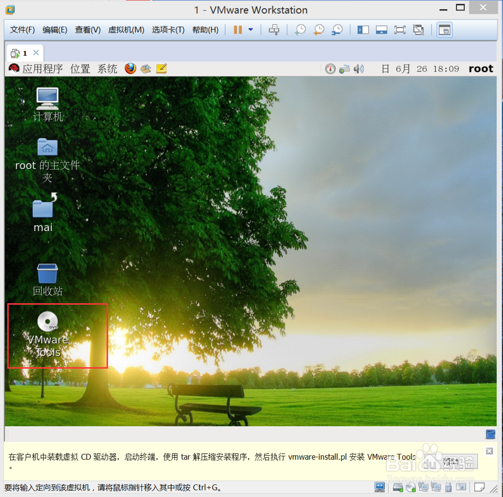This screenshot has height=497, width=503.
Task: Revert the virtual machine to its snapshot
Action: coord(318,30)
